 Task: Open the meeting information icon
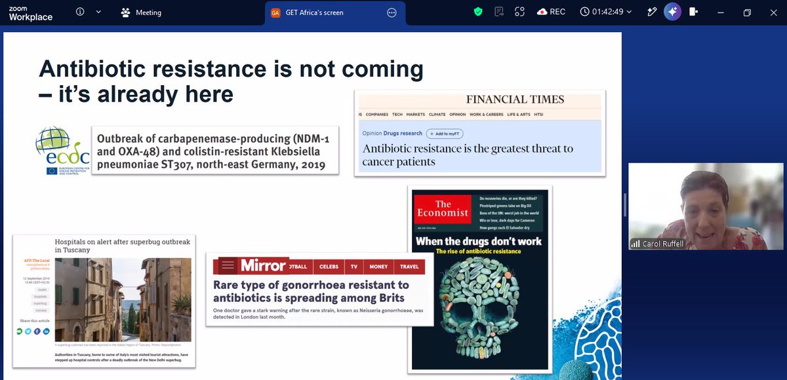click(x=80, y=12)
